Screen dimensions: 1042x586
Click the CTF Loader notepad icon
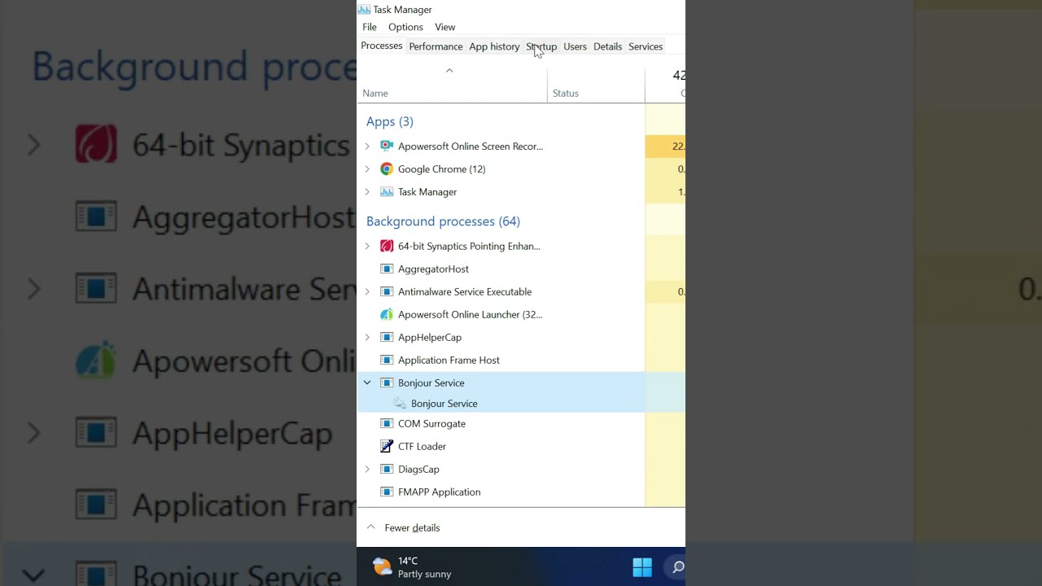pyautogui.click(x=387, y=446)
